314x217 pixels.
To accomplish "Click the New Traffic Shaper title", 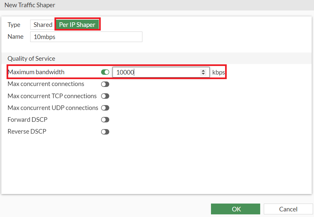I will [x=30, y=5].
